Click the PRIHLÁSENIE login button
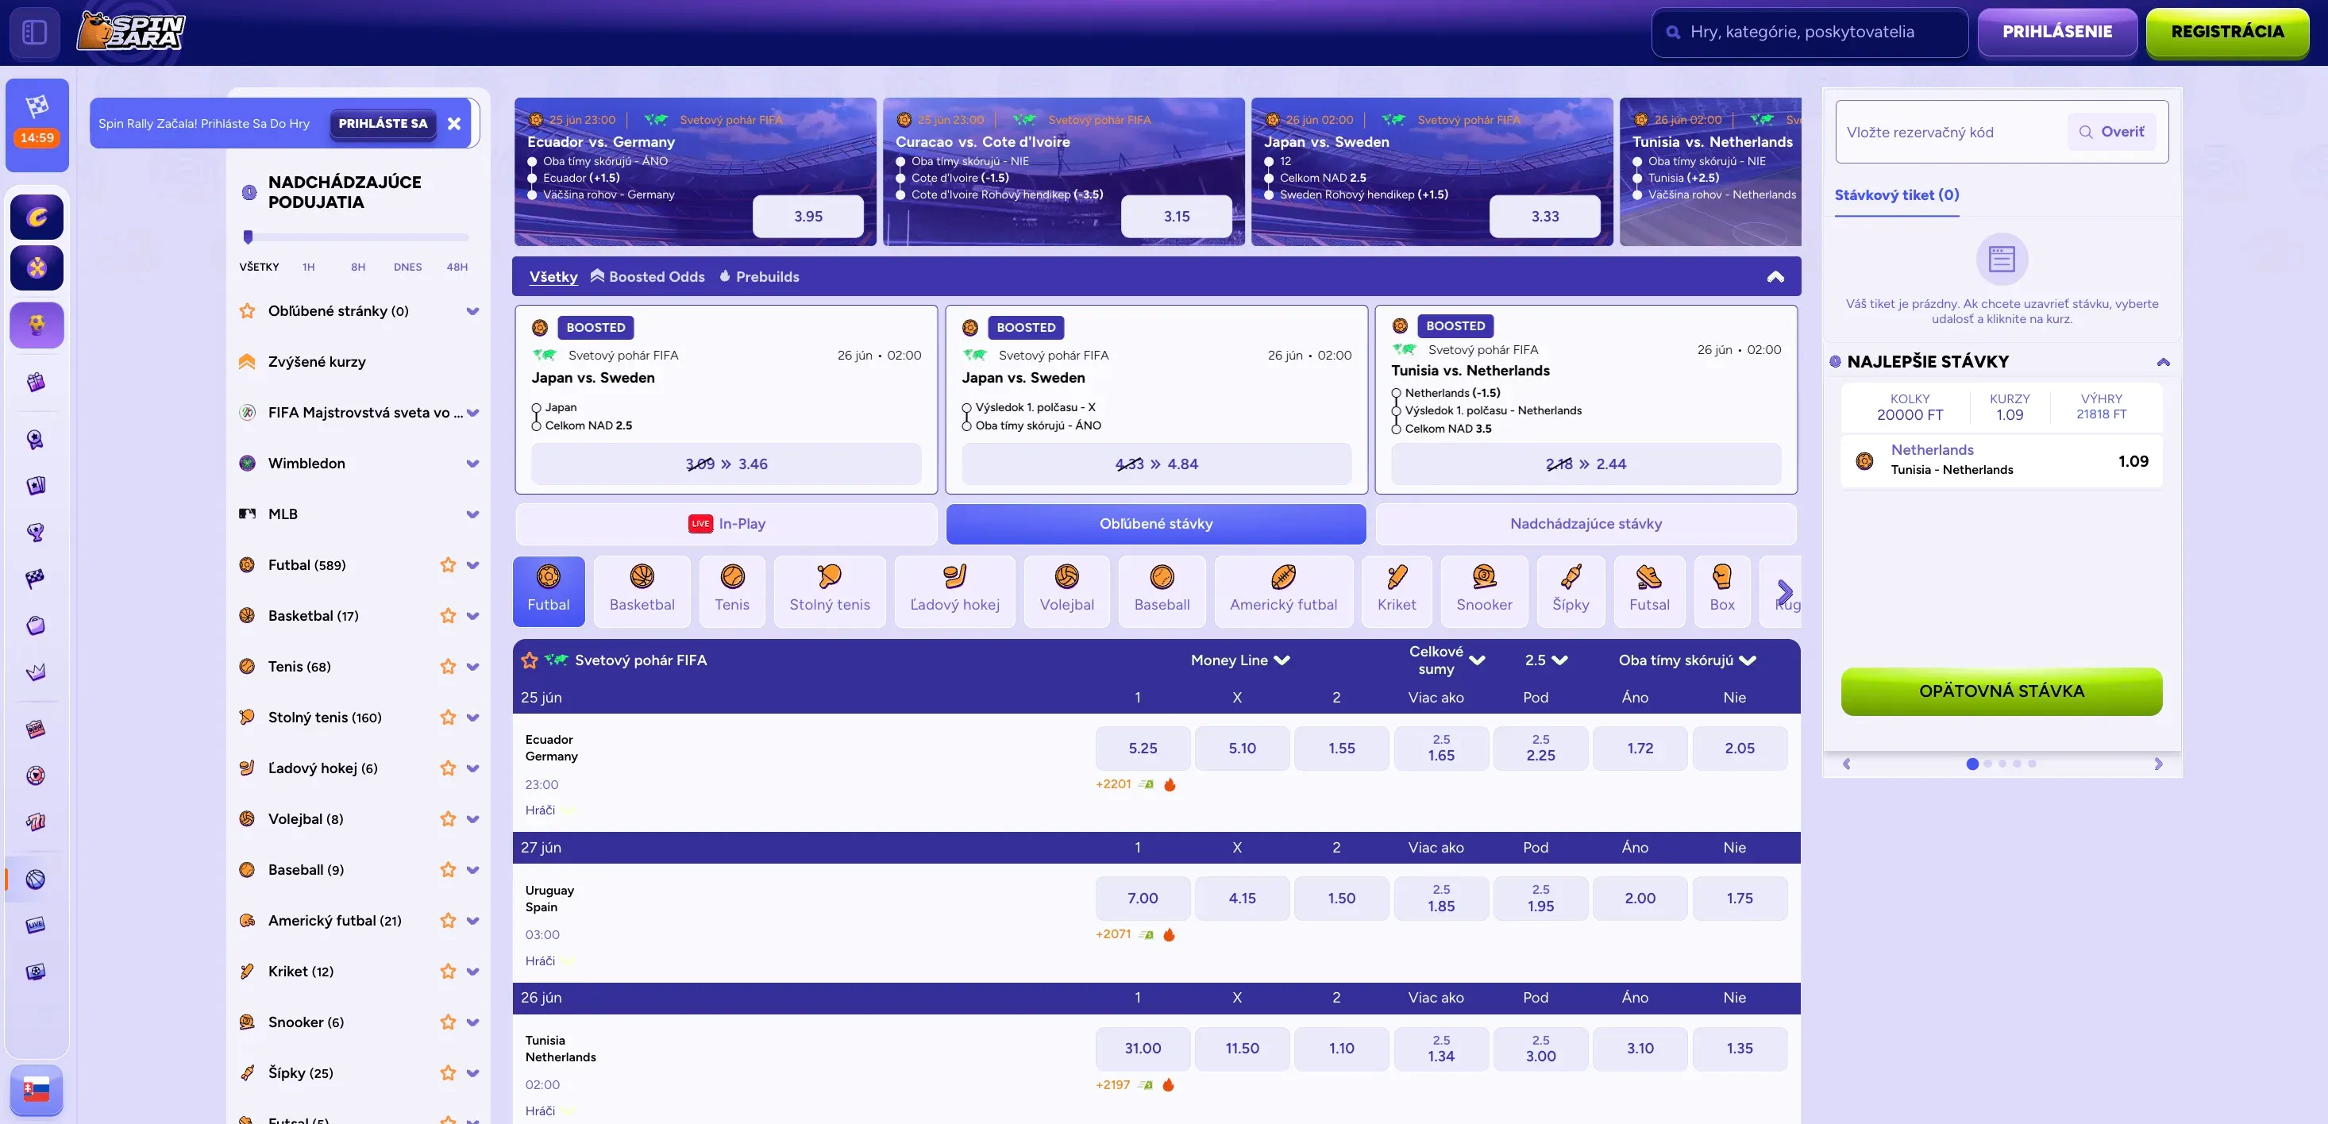The height and width of the screenshot is (1124, 2328). click(2057, 32)
